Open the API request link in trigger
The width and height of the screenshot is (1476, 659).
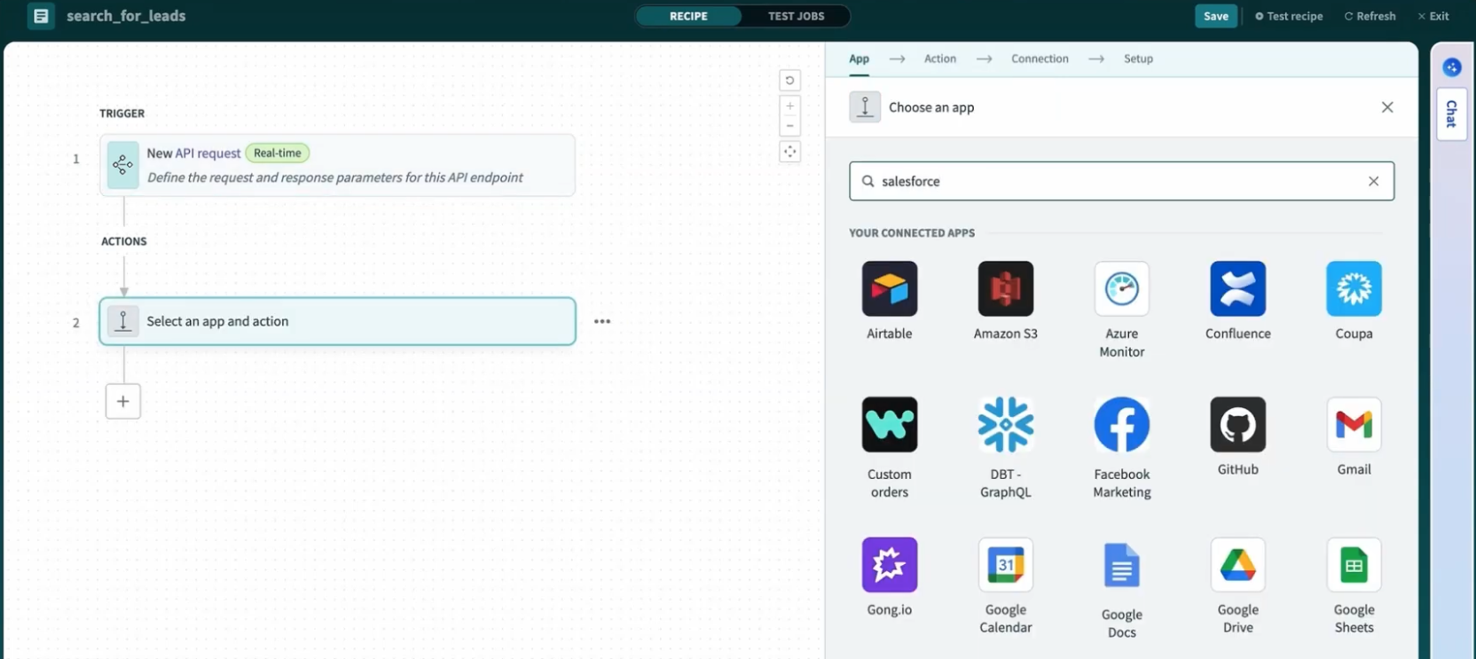click(208, 153)
